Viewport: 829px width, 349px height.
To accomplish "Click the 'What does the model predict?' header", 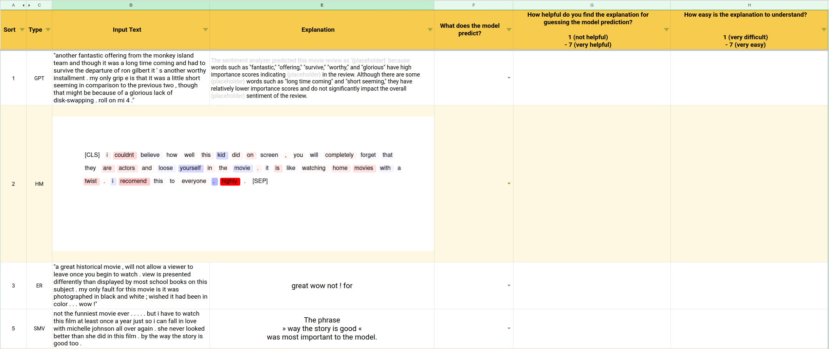I will click(x=473, y=30).
